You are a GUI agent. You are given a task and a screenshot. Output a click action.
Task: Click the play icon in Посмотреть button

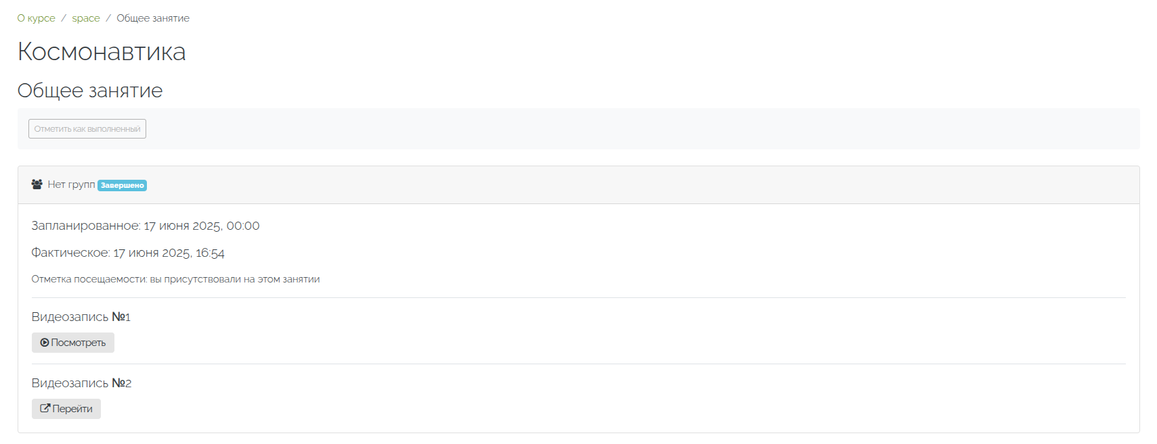(x=45, y=343)
